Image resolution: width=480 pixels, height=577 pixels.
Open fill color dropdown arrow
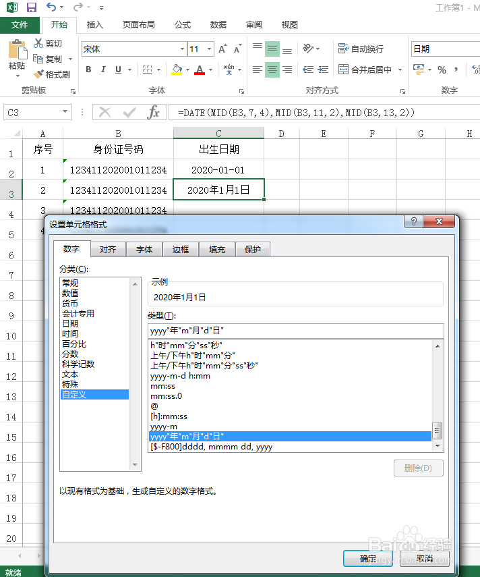coord(187,70)
